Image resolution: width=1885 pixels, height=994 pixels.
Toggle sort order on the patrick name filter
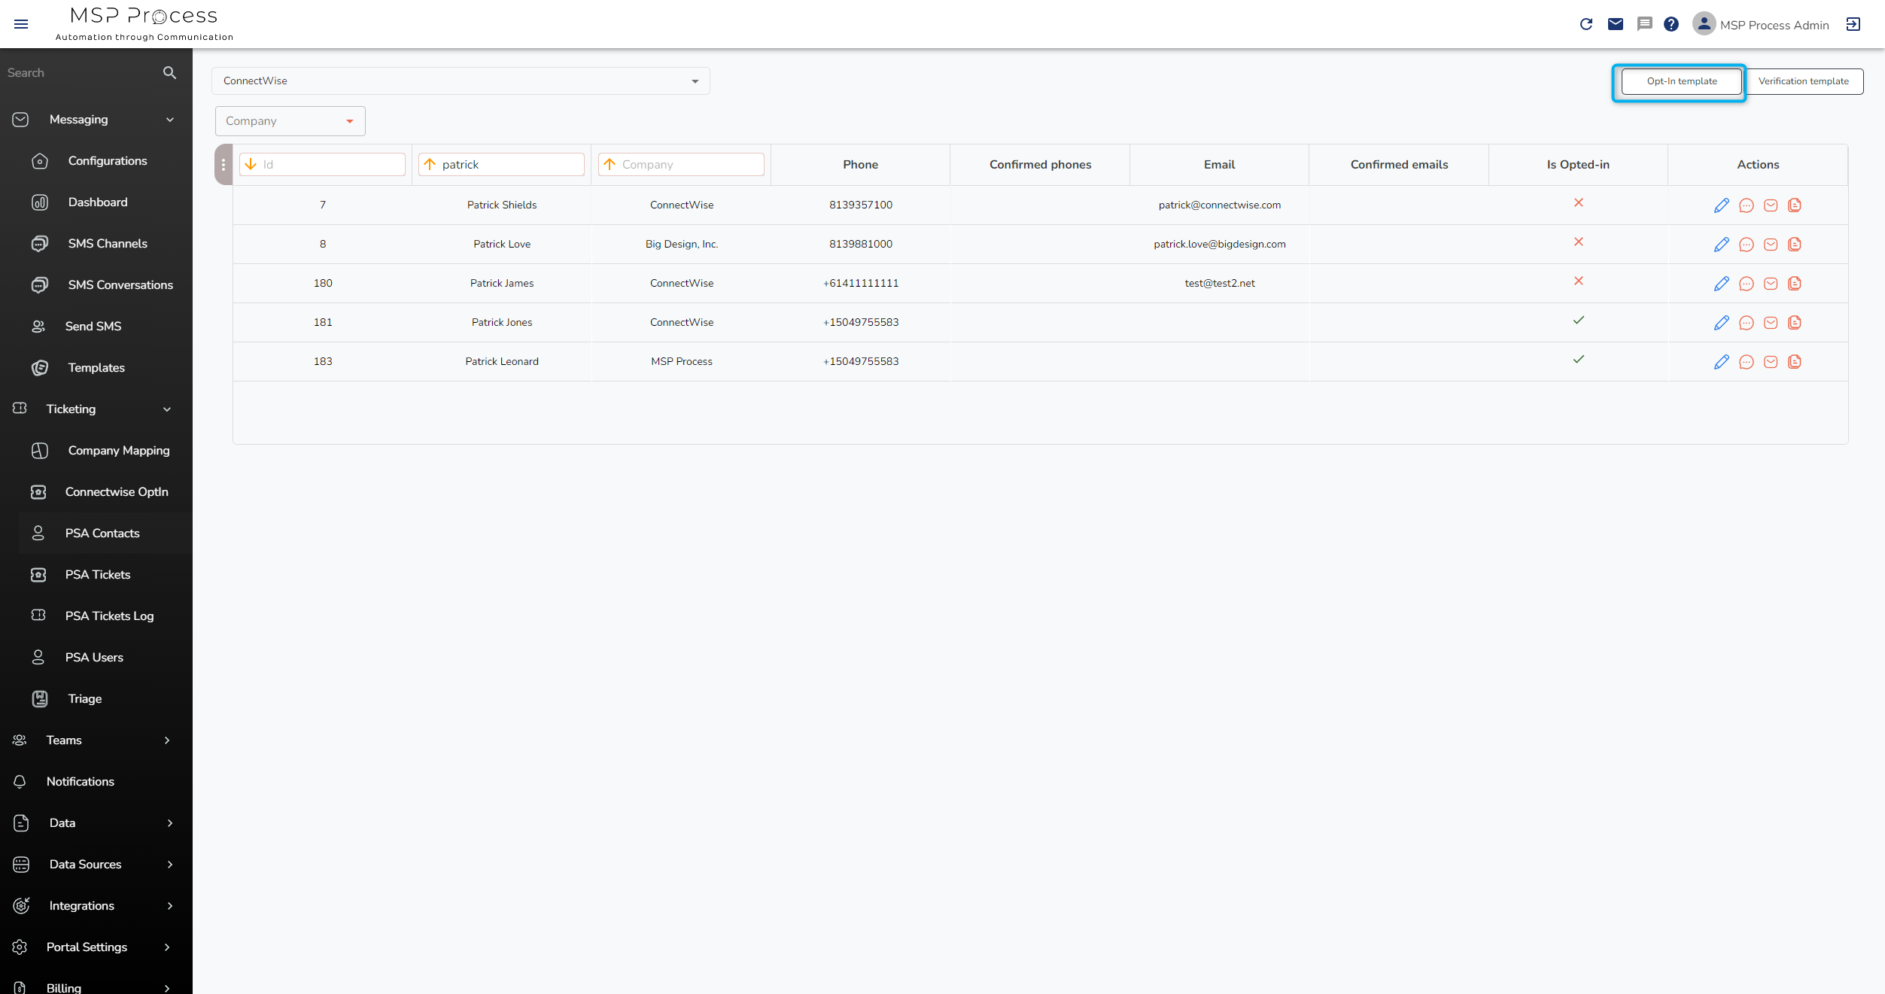430,164
